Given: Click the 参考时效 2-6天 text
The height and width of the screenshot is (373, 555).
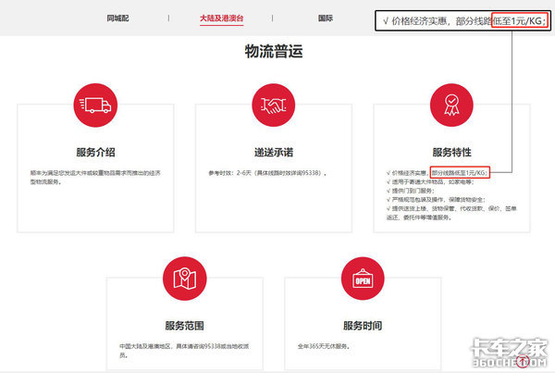Looking at the screenshot, I should [267, 173].
